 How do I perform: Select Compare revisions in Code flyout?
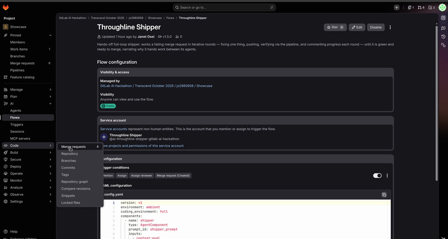(x=80, y=189)
